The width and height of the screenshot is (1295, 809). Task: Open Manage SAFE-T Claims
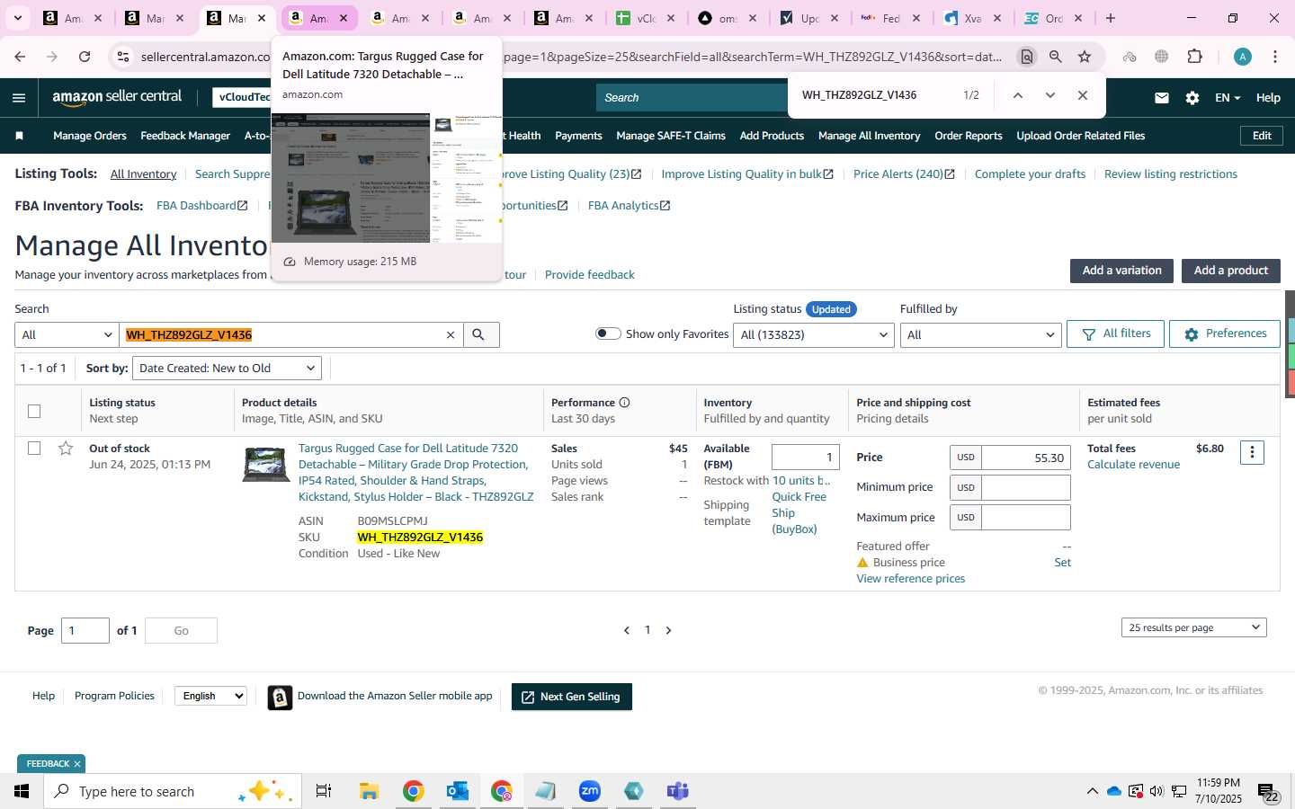point(671,136)
